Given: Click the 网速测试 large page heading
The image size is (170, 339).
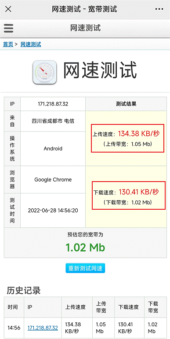Looking at the screenshot, I should coord(100,70).
